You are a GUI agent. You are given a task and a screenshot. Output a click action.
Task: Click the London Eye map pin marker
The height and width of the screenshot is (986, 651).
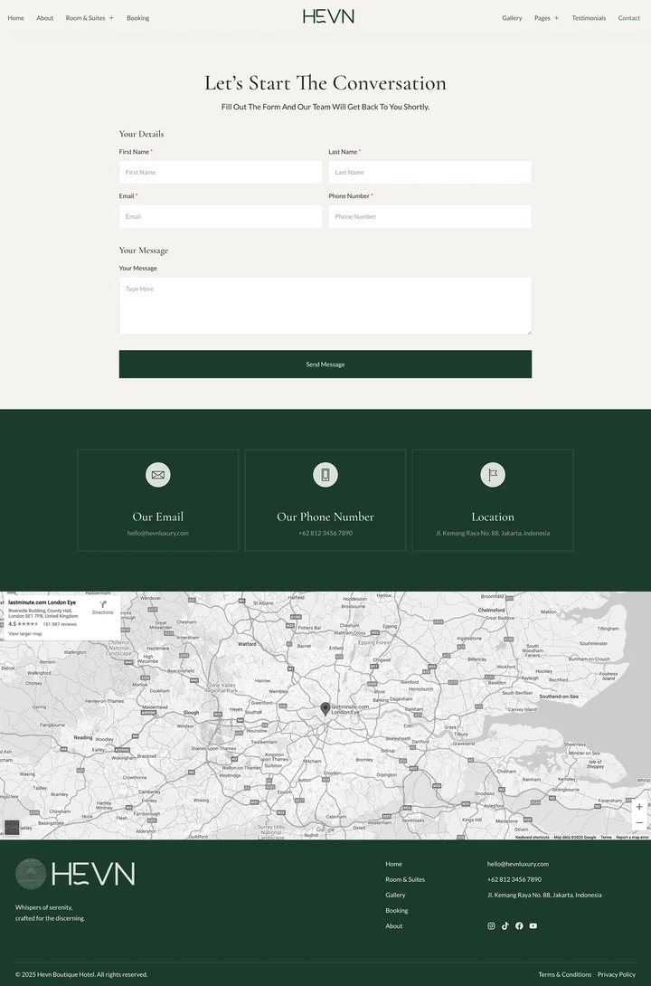point(325,708)
